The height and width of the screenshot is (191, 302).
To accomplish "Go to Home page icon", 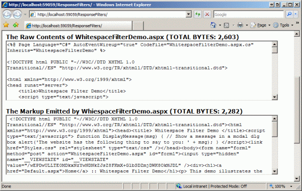I will 213,25.
